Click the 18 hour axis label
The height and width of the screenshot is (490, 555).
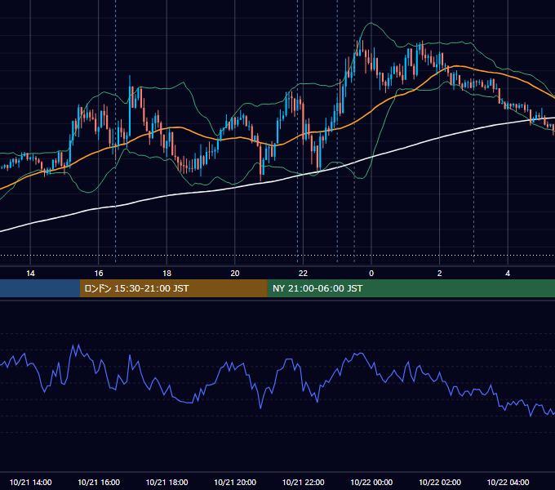pos(166,274)
